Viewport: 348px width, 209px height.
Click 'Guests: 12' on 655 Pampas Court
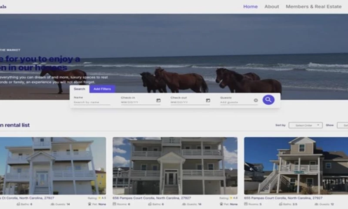coord(324,204)
